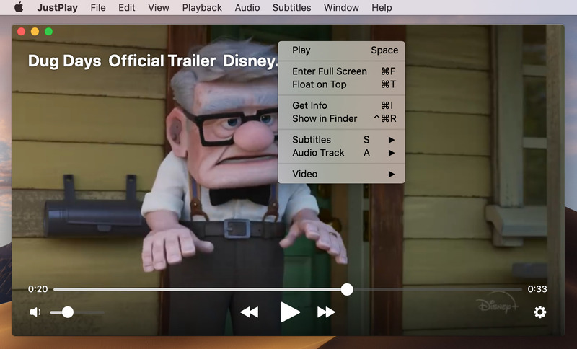Choose Get Info in the context menu
Screen dimensions: 577x349
341,105
